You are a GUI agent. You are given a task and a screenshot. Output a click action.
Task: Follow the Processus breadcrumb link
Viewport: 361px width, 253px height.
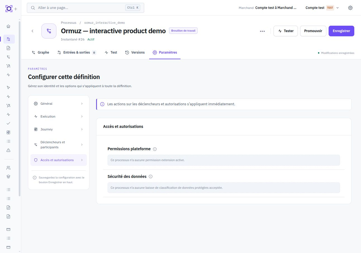pyautogui.click(x=68, y=23)
